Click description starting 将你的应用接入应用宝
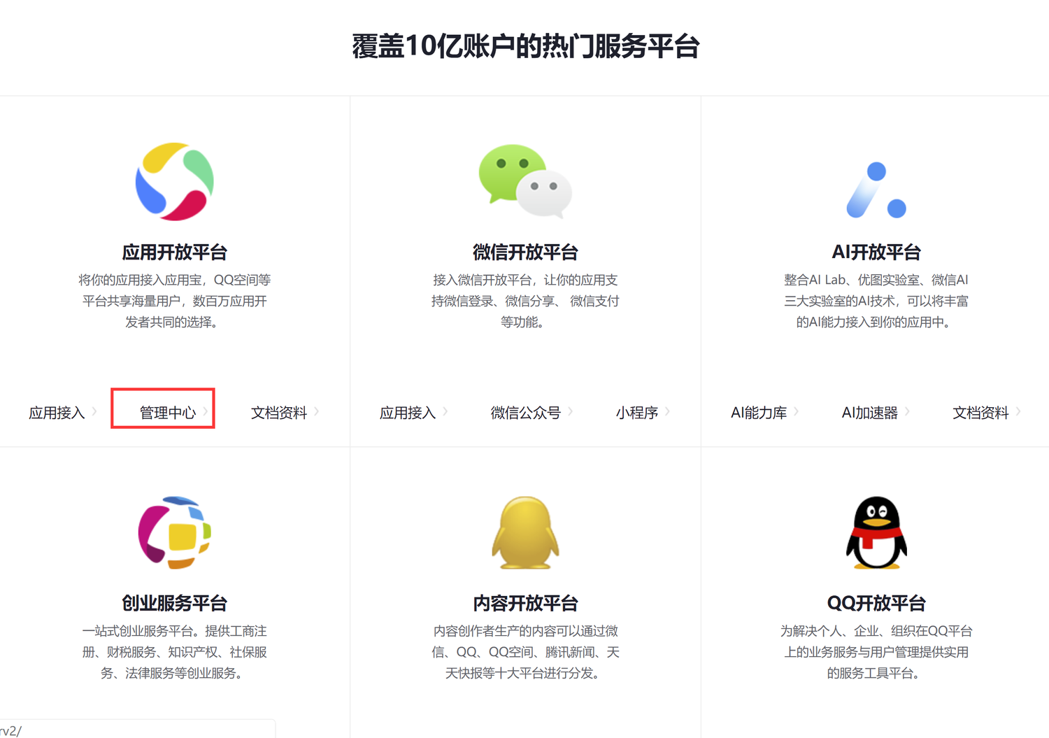The image size is (1049, 738). (174, 301)
